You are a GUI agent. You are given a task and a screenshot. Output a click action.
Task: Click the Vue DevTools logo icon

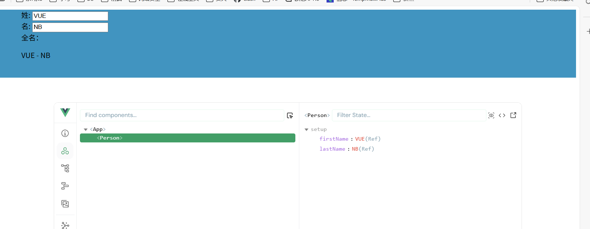tap(65, 112)
